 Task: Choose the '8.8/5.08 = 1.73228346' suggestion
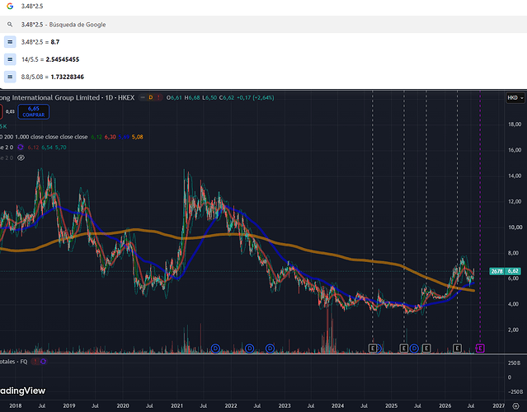tap(264, 77)
